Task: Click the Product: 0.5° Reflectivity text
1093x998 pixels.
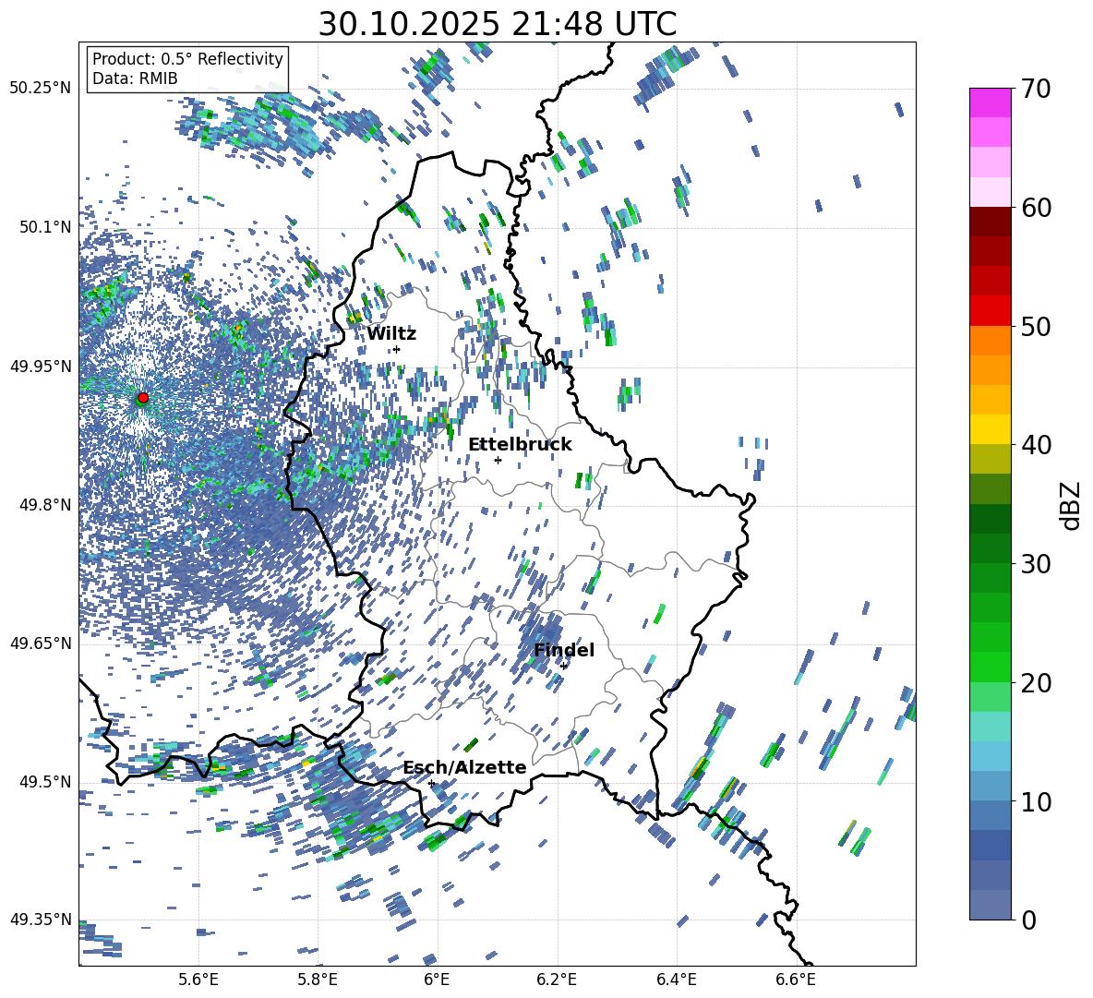Action: click(187, 58)
